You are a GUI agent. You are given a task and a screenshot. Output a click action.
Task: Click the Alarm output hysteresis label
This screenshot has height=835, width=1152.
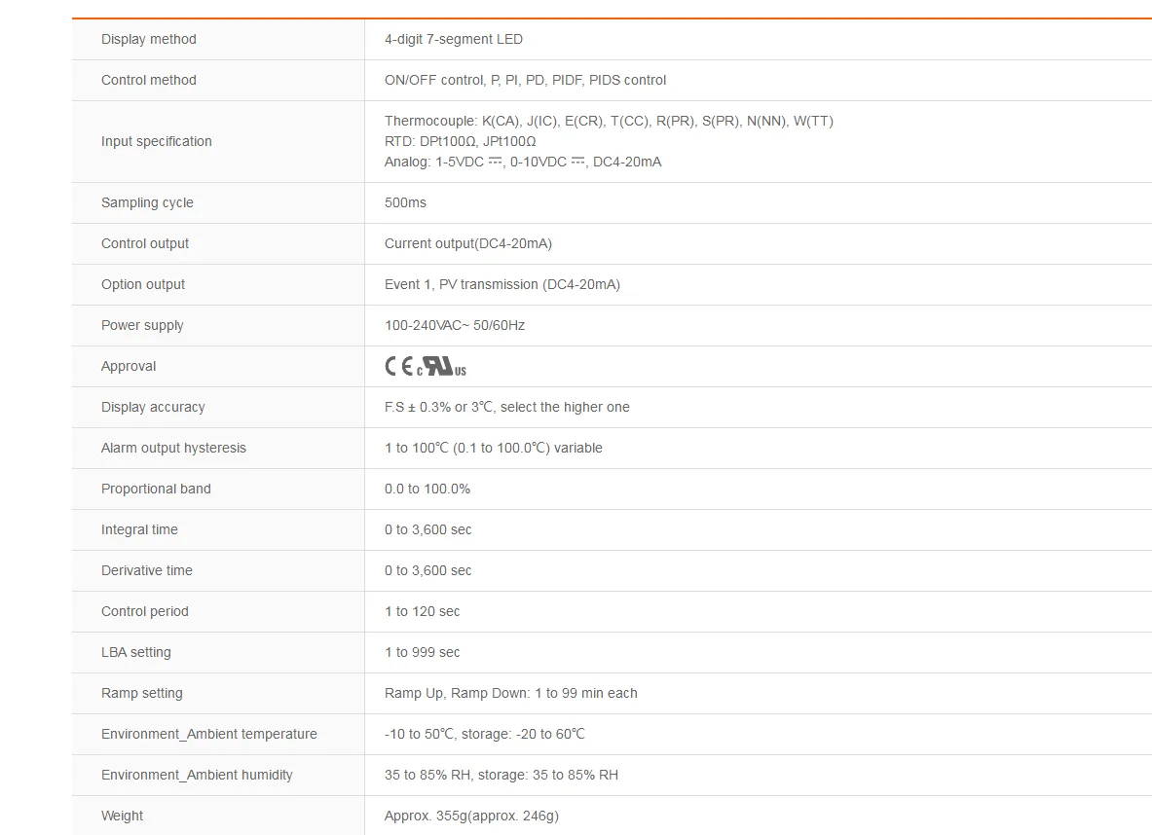[173, 448]
